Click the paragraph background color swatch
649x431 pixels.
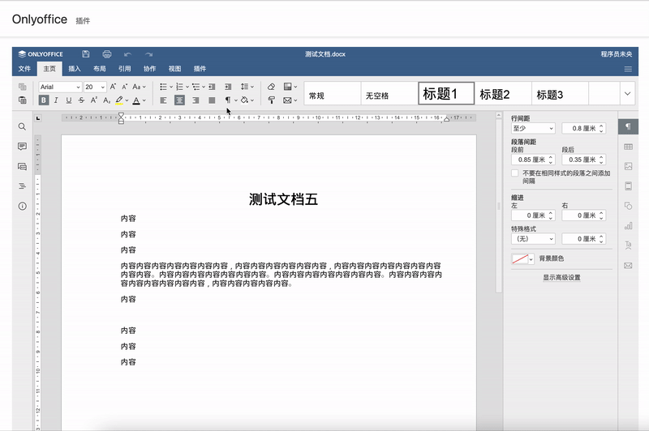tap(519, 259)
